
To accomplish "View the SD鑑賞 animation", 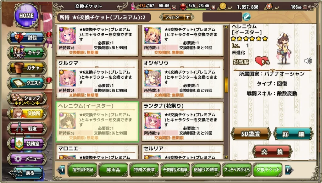I will [251, 134].
